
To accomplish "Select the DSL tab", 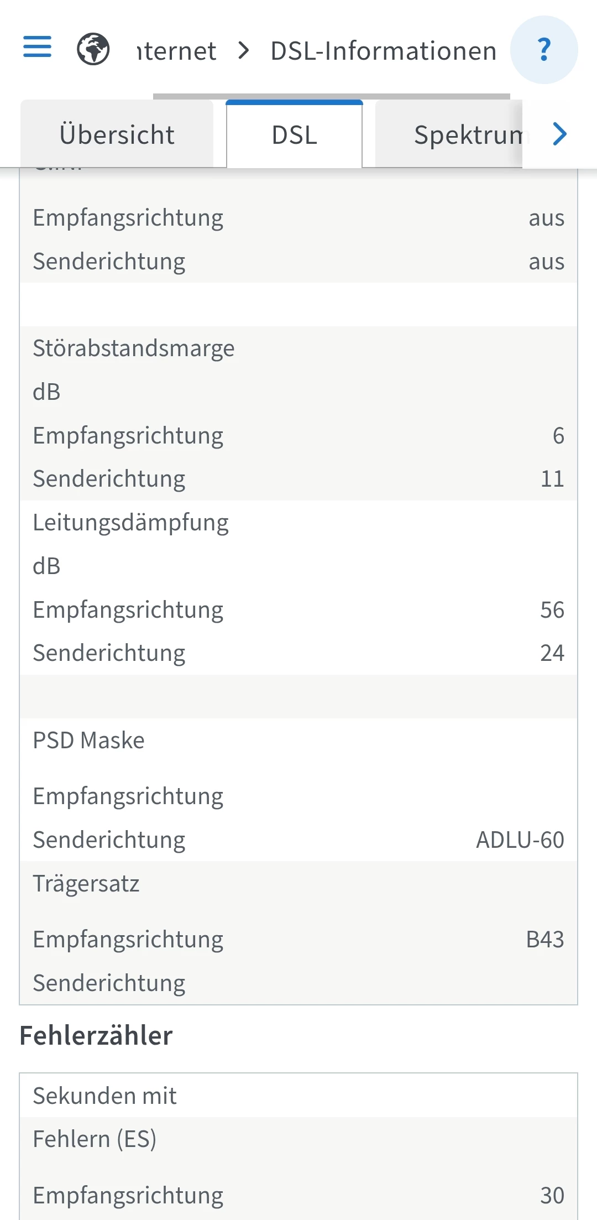I will [x=294, y=135].
